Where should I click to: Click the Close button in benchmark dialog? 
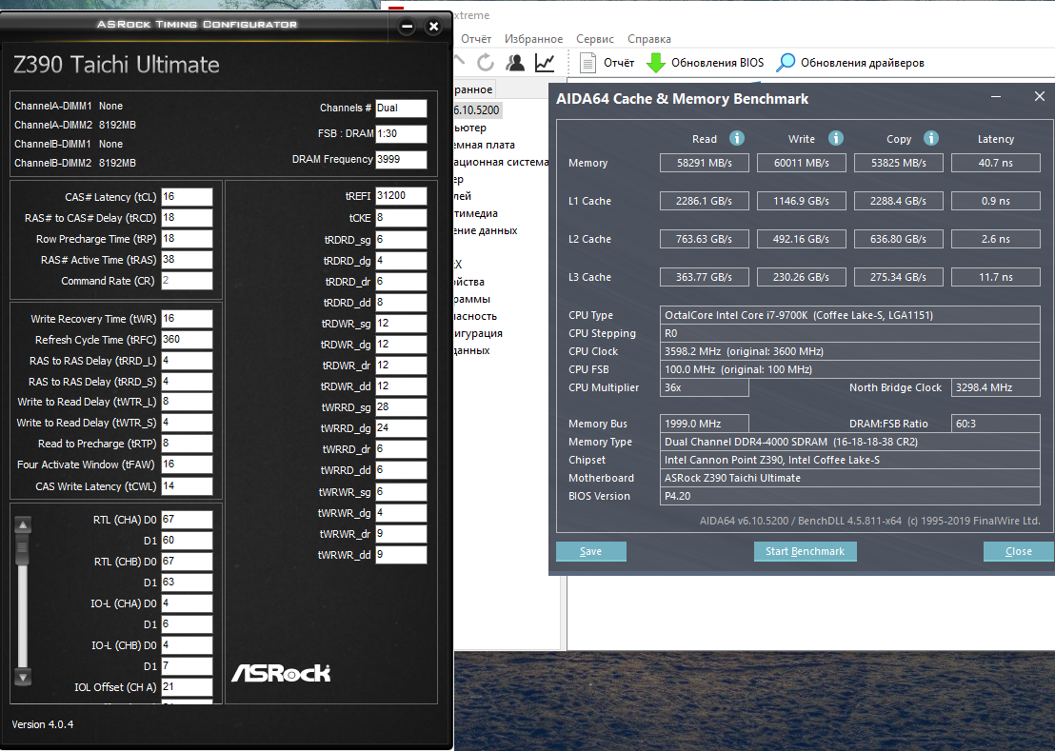pyautogui.click(x=1018, y=551)
